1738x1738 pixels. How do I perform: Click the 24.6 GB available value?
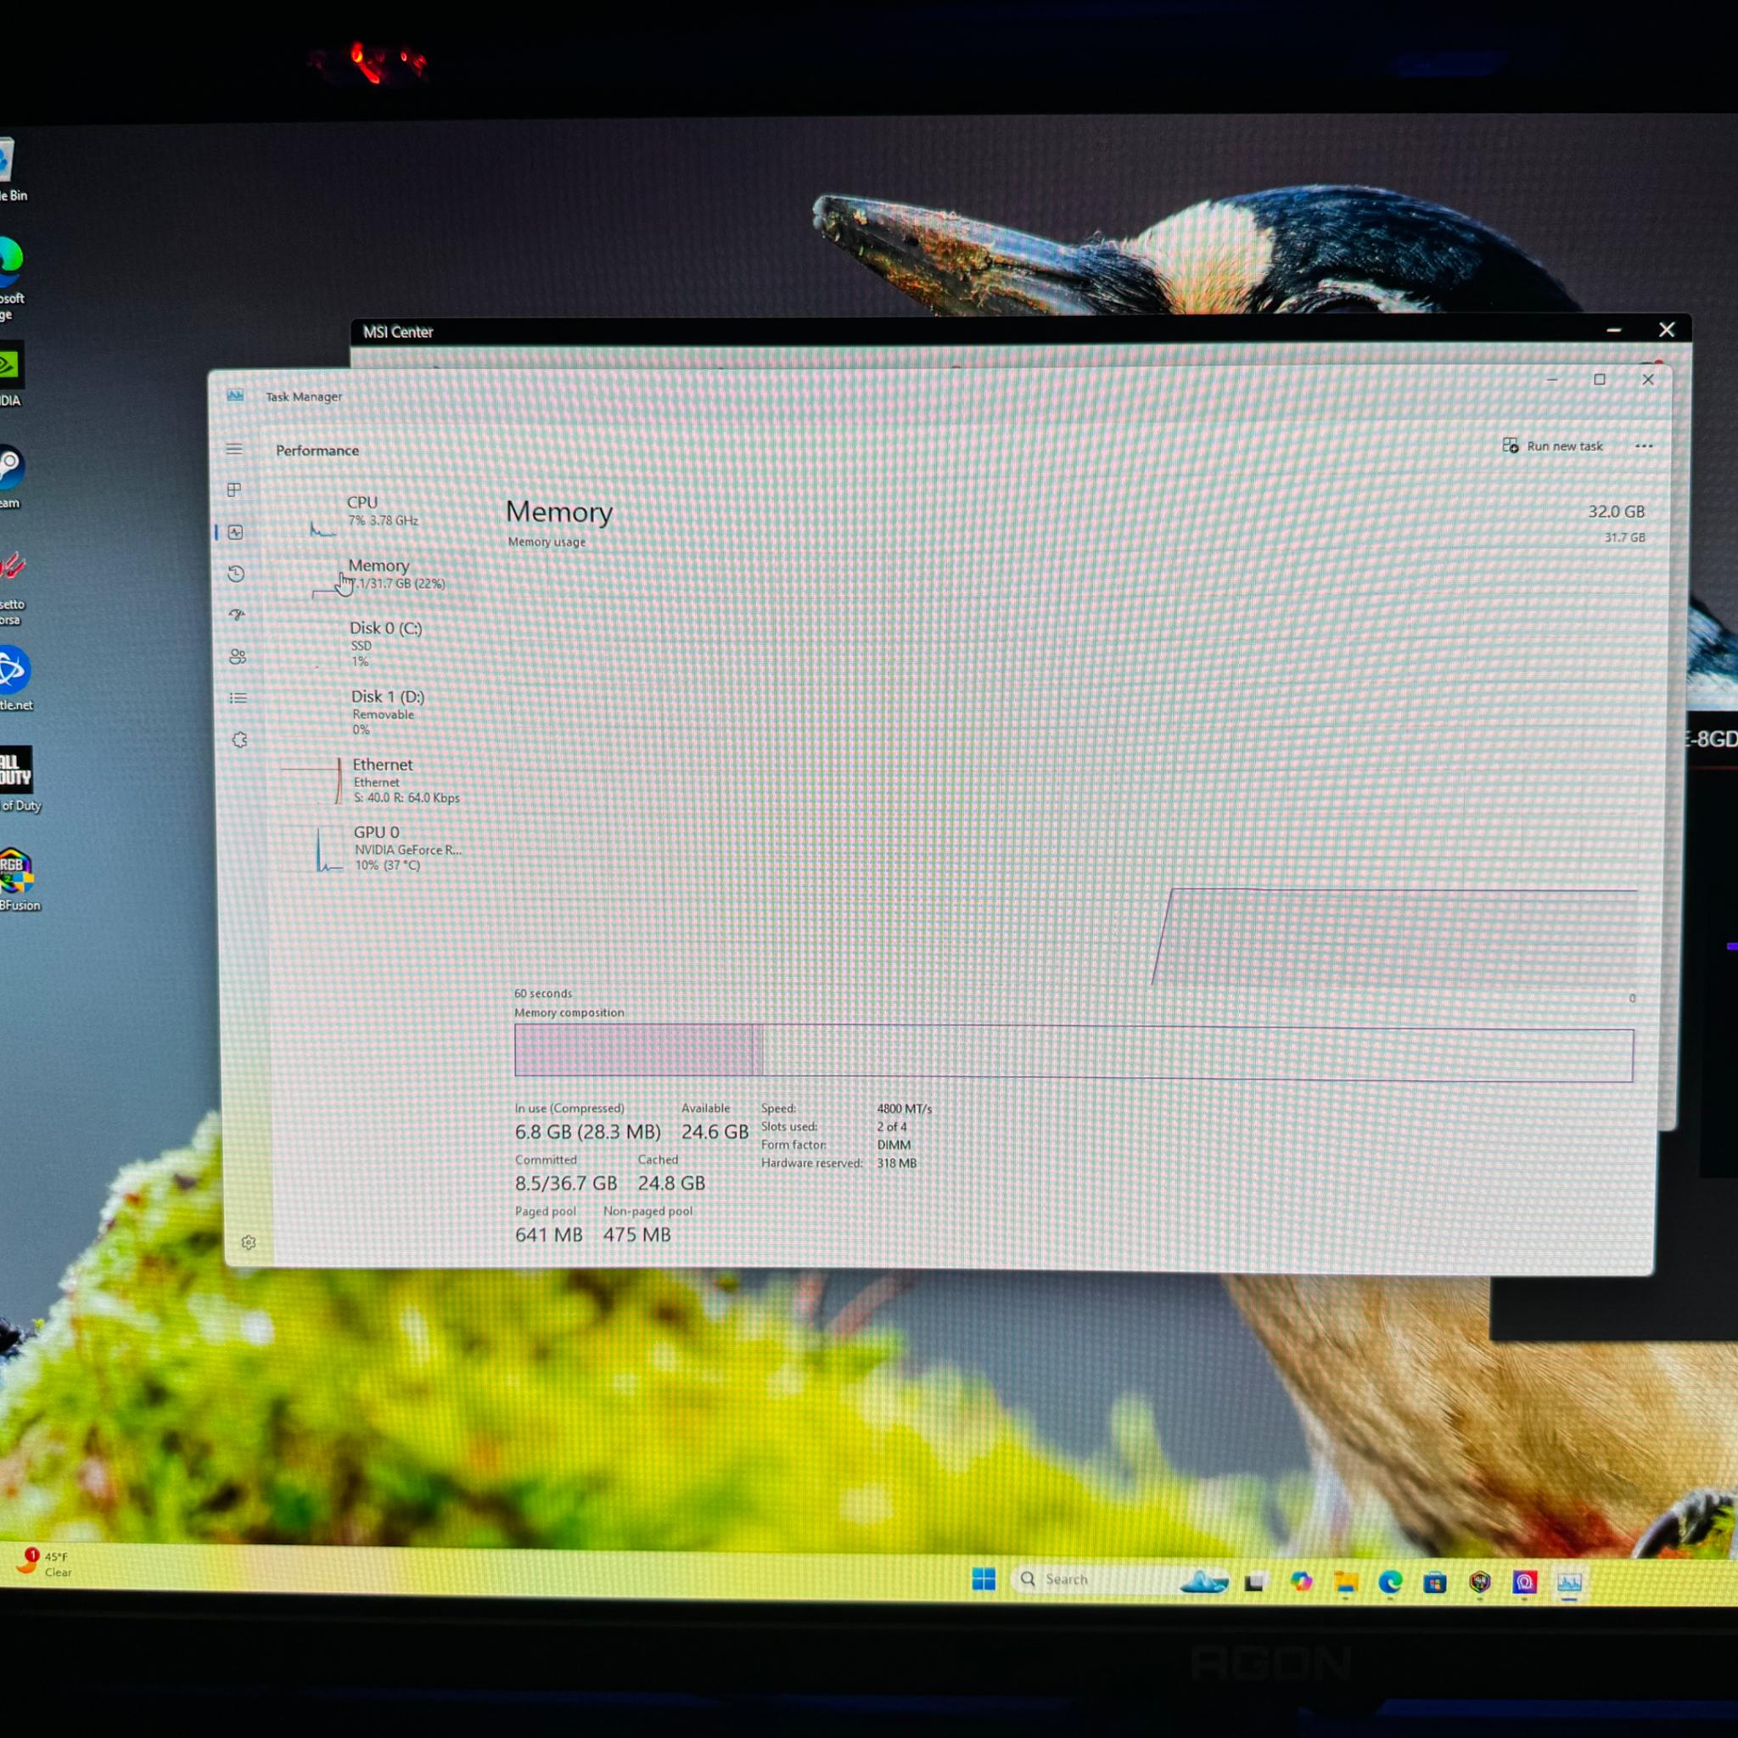[x=715, y=1132]
